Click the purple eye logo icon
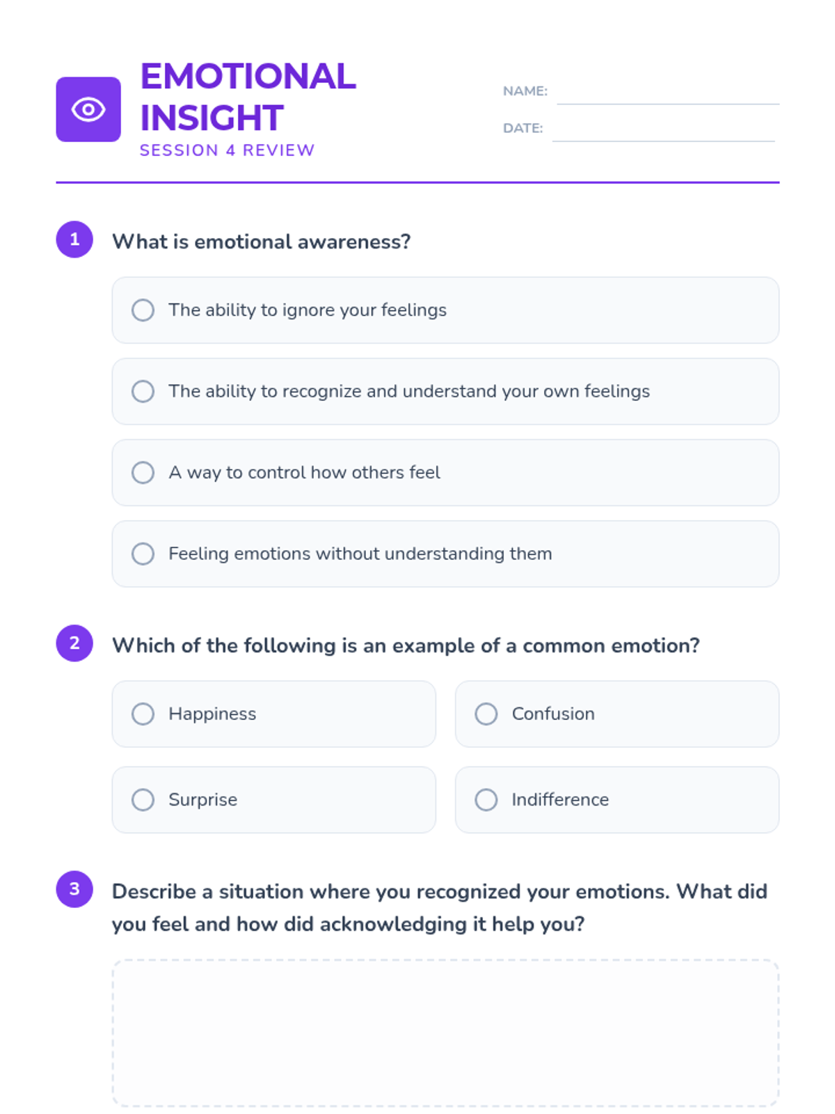 pyautogui.click(x=88, y=109)
